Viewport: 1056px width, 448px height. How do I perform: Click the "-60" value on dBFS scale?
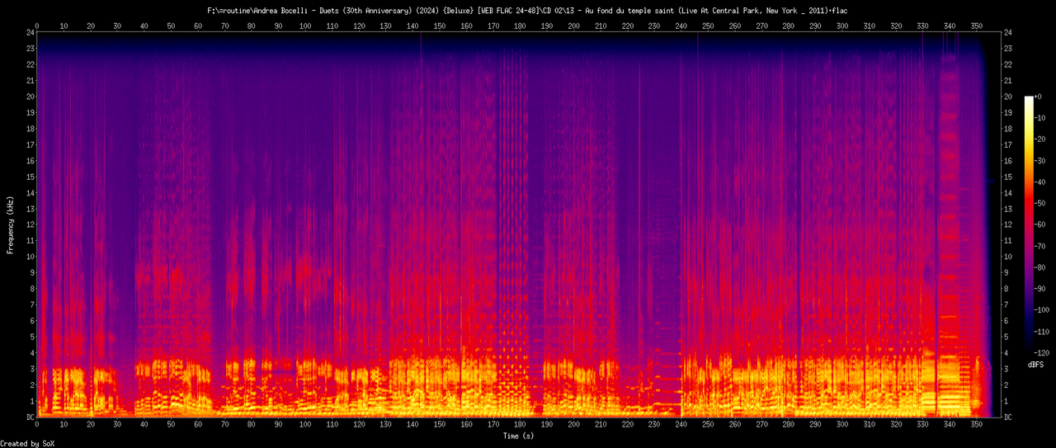click(x=1041, y=225)
